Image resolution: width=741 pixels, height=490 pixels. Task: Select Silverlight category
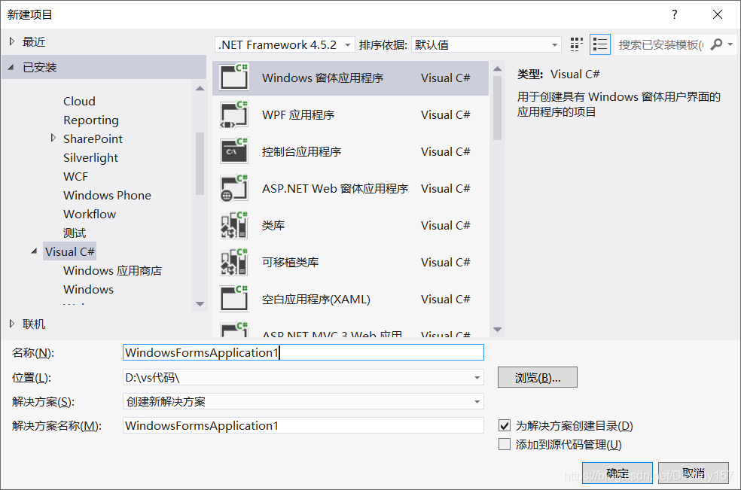[90, 157]
